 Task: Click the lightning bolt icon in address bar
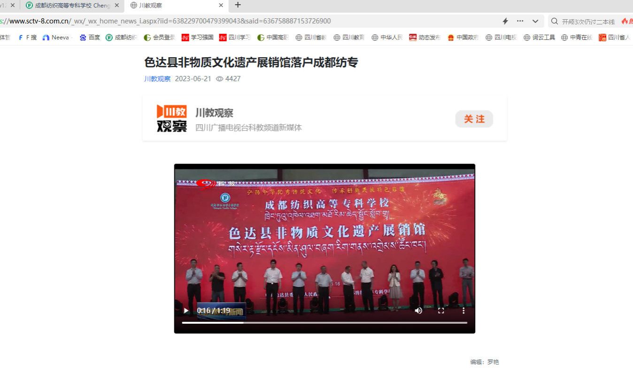pyautogui.click(x=505, y=21)
